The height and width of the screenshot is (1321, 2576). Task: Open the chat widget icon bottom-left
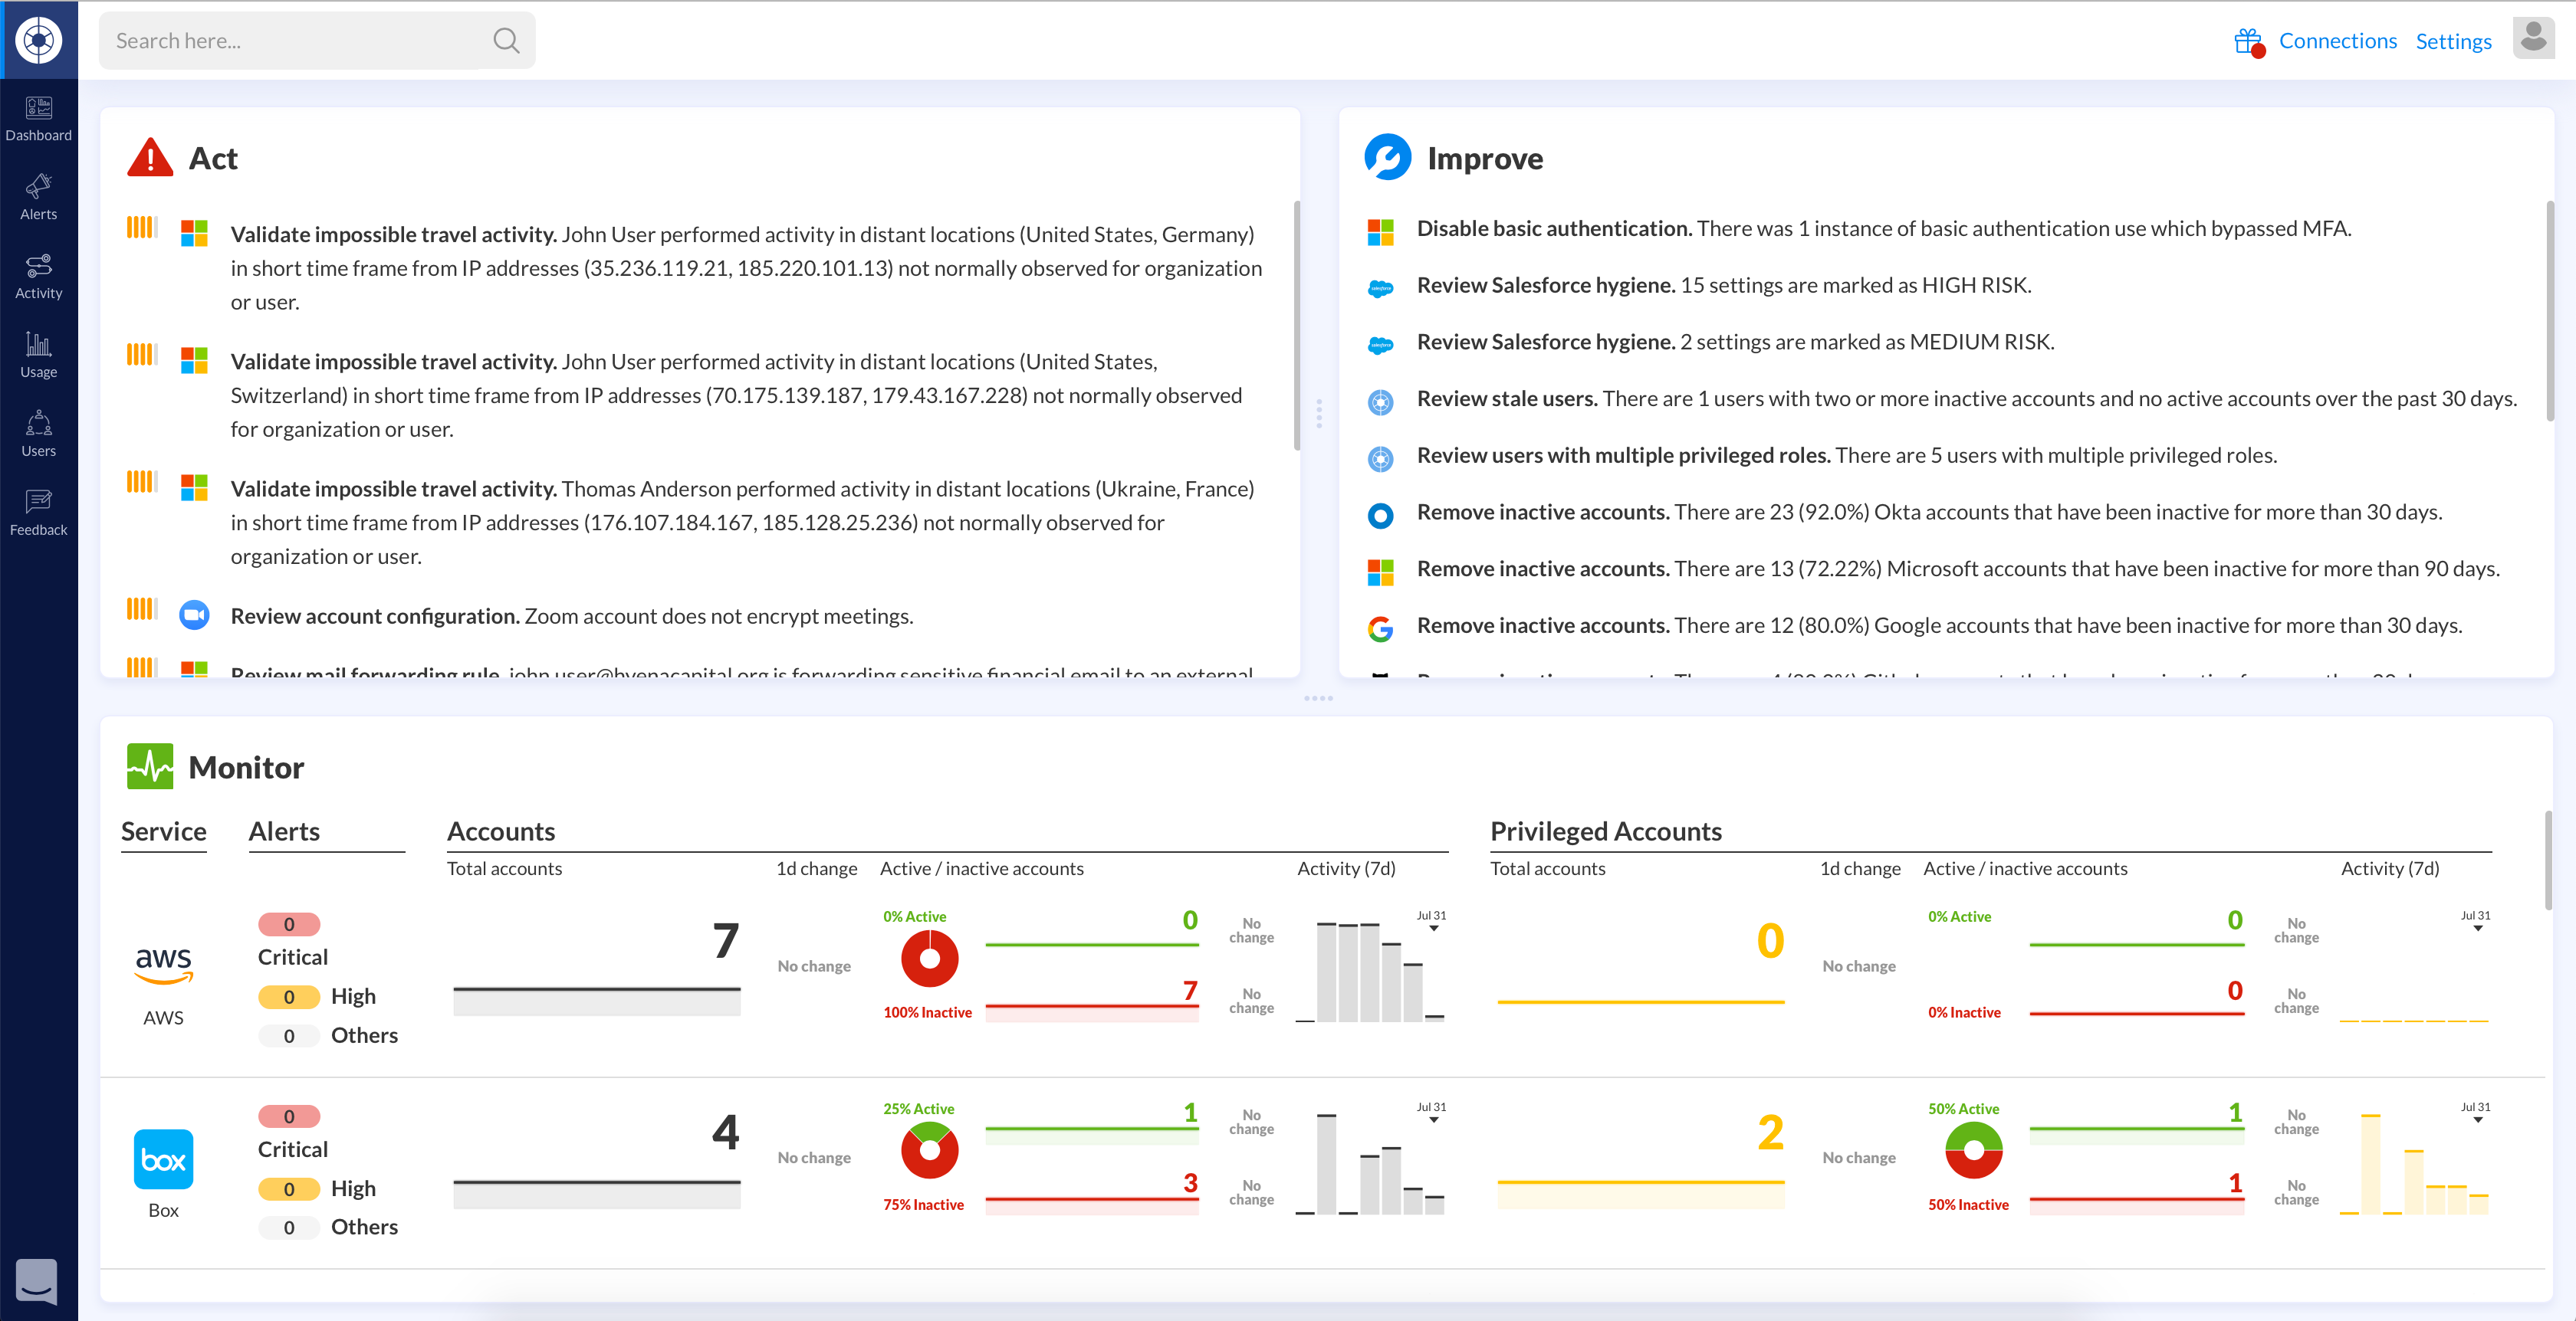(x=37, y=1280)
